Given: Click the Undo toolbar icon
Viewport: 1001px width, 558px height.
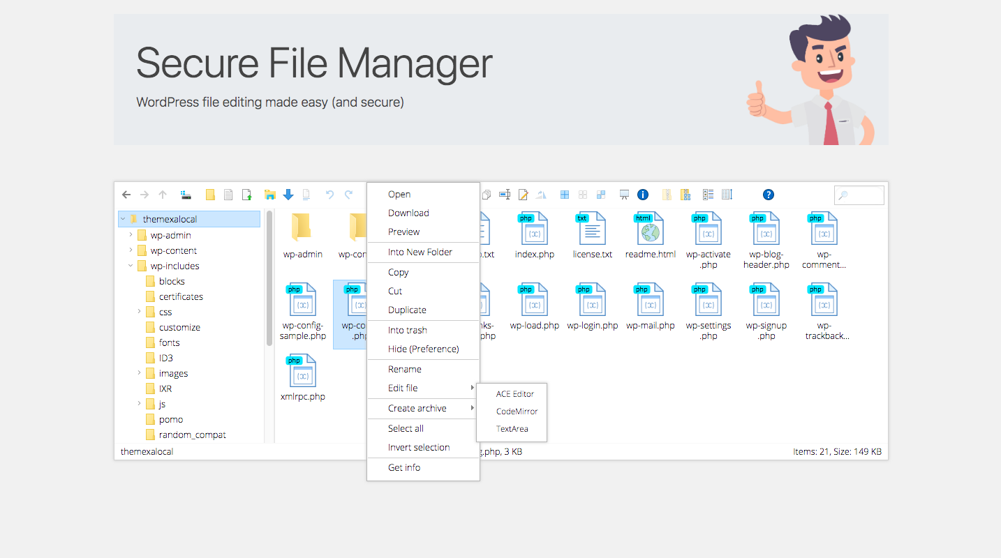Looking at the screenshot, I should tap(330, 195).
